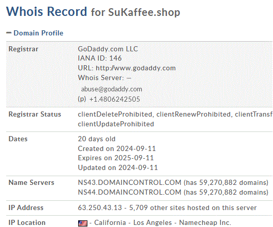Click the clientUpdateProhibited status
This screenshot has width=273, height=227.
[x=116, y=124]
